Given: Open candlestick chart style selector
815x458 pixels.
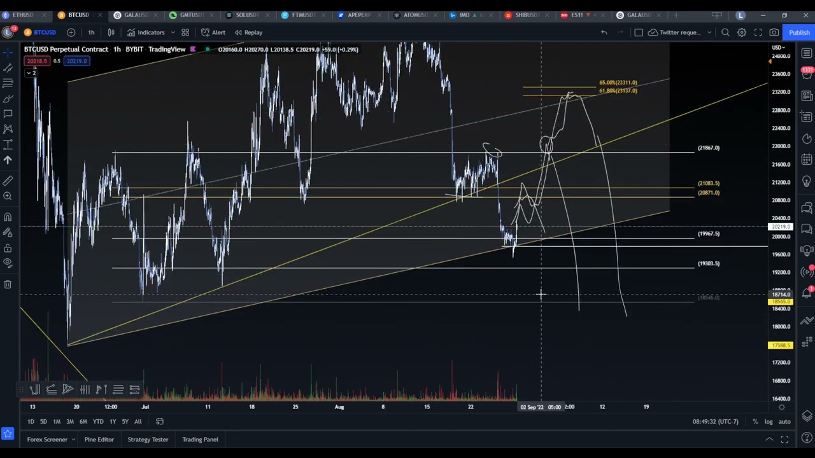Looking at the screenshot, I should click(111, 32).
